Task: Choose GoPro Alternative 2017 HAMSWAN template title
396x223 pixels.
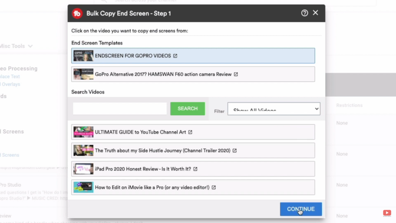Action: coord(163,74)
